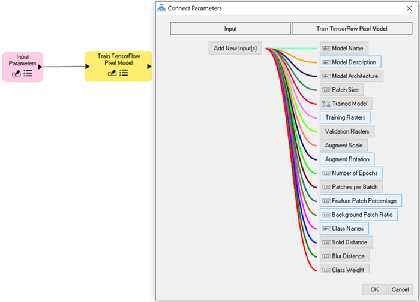Choose the Trained Model parameter
The image size is (420, 302).
point(346,103)
